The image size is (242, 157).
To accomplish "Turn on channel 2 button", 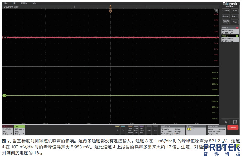I will pyautogui.click(x=123, y=130).
